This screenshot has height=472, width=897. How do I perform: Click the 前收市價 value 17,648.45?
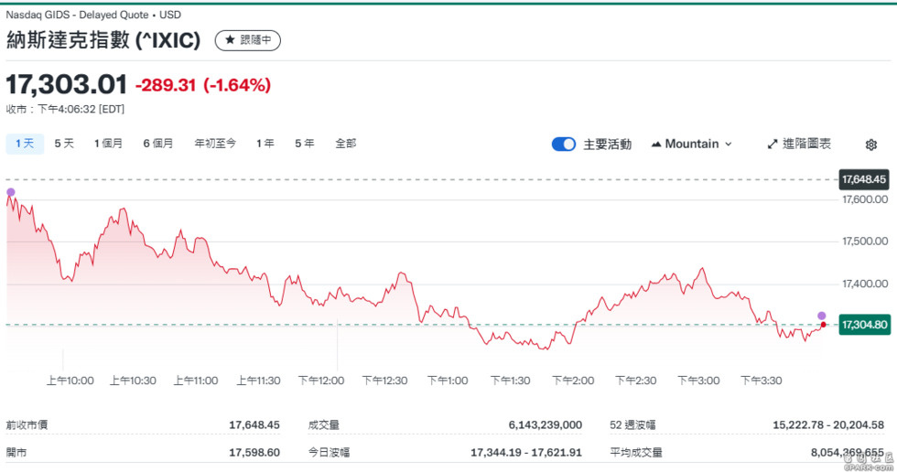click(254, 424)
